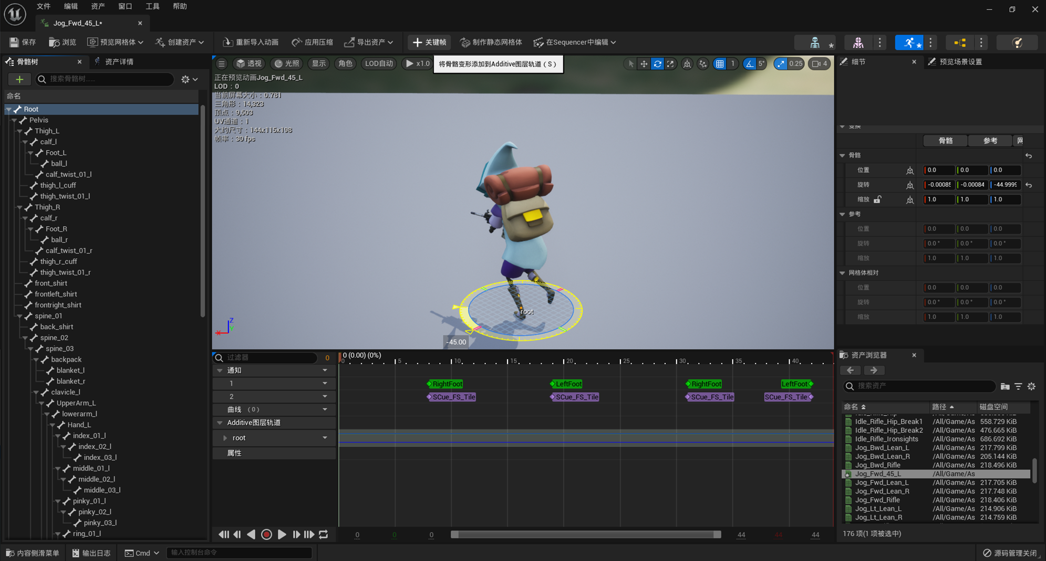Open the Physics asset mode

pyautogui.click(x=1017, y=43)
